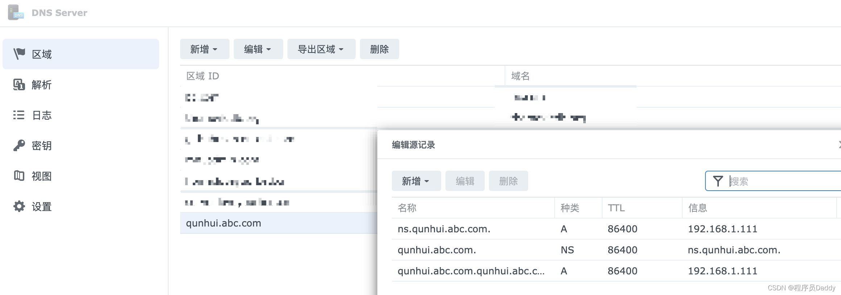Click the 视图 view book icon
Viewport: 841px width, 295px height.
point(19,176)
